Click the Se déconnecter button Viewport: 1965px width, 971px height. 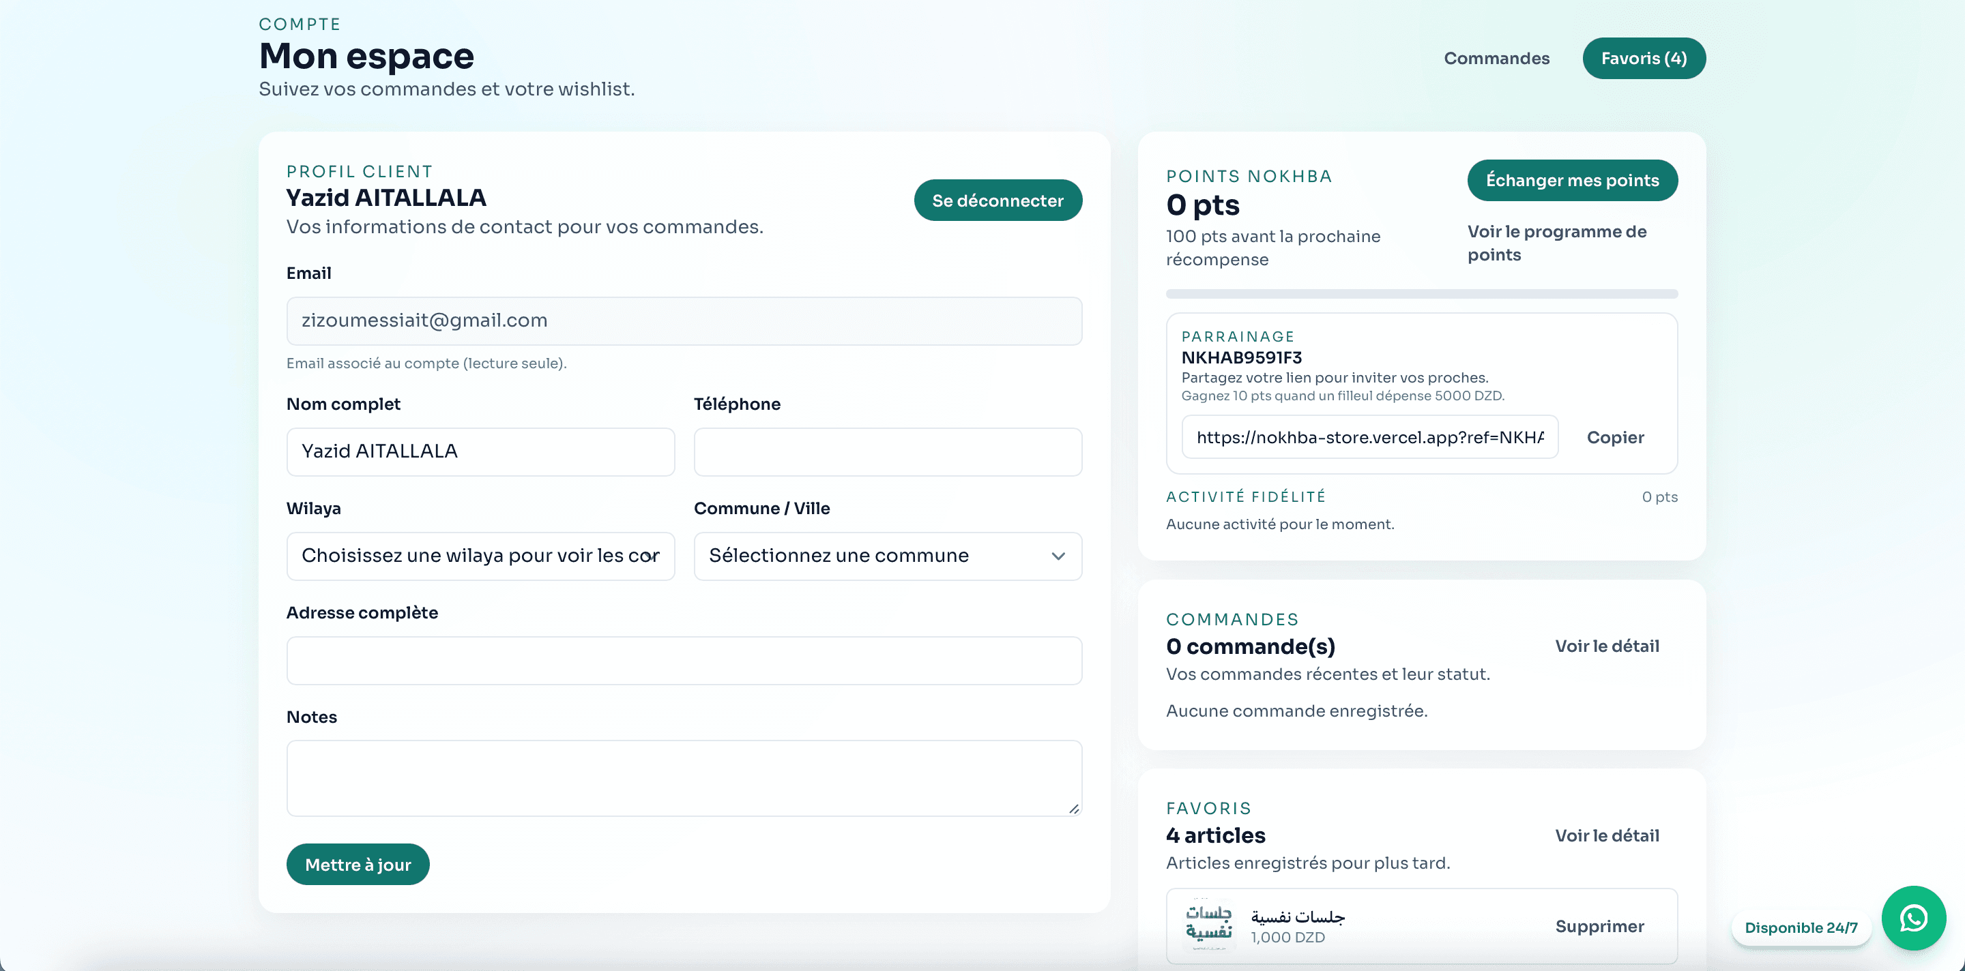[x=998, y=200]
